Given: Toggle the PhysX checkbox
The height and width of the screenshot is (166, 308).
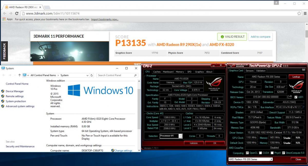Looking at the screenshot, I should point(272,153).
